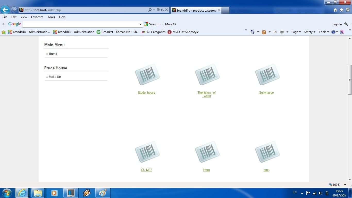Click the vertical page scrollbar thumb

(x=350, y=80)
